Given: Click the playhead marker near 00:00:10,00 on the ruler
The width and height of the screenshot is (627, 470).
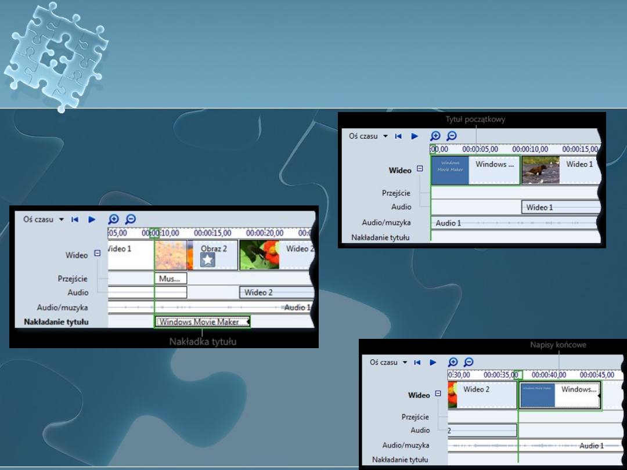Looking at the screenshot, I should coord(154,233).
